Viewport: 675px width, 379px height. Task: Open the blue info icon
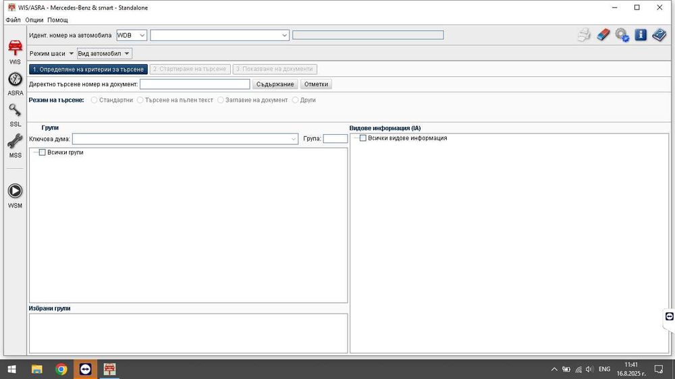641,35
